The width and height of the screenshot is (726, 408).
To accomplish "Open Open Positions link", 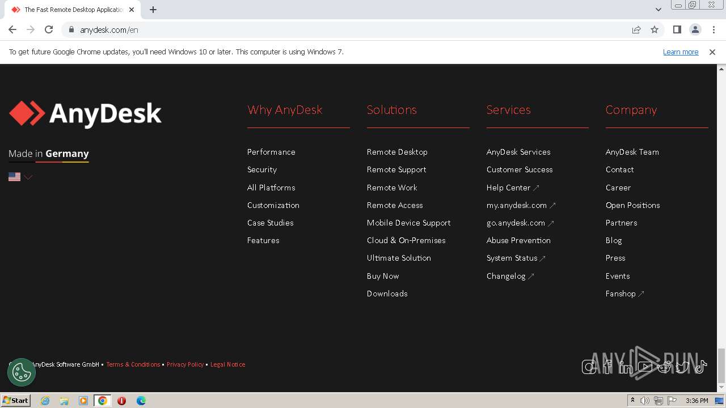I will [633, 205].
